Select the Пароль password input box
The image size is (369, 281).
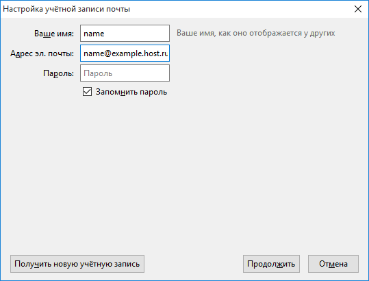[125, 73]
